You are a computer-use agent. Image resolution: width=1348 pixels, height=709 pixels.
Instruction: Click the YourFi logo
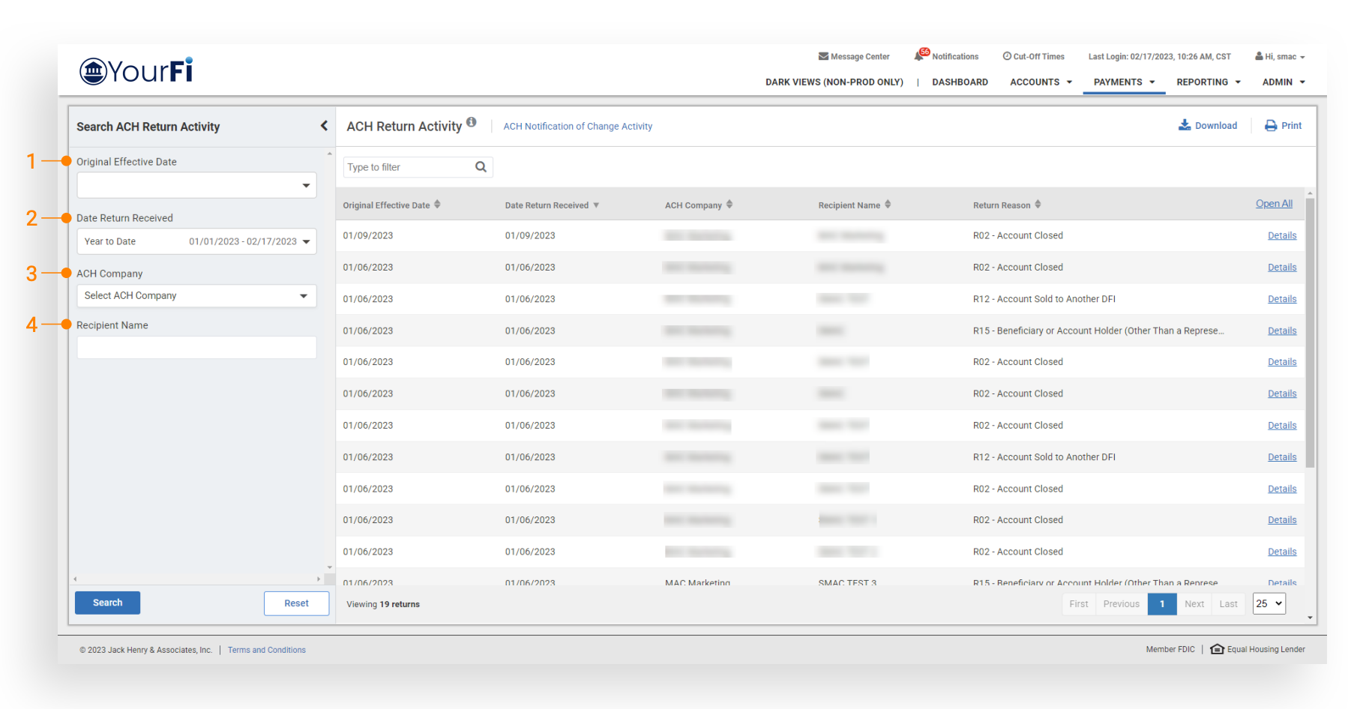[136, 71]
